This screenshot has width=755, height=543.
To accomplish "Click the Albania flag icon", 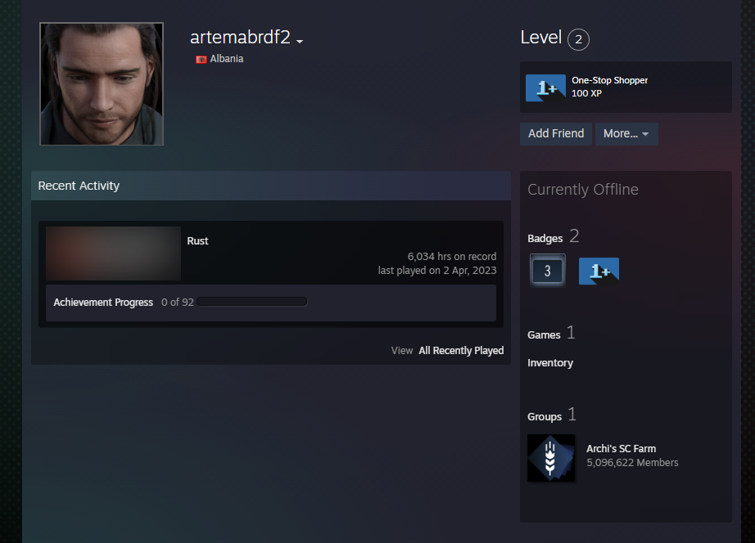I will [x=201, y=59].
